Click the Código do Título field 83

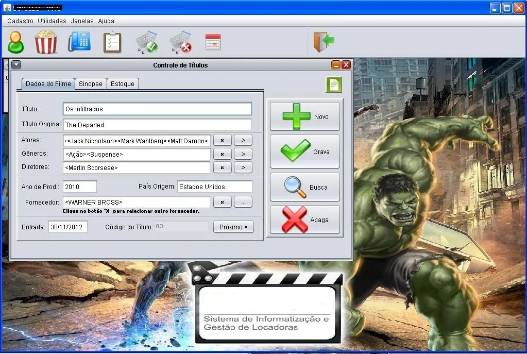click(x=181, y=227)
